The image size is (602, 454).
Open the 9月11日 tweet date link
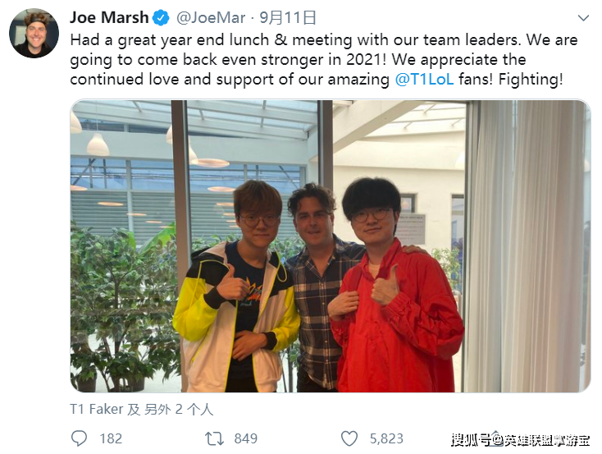coord(288,18)
